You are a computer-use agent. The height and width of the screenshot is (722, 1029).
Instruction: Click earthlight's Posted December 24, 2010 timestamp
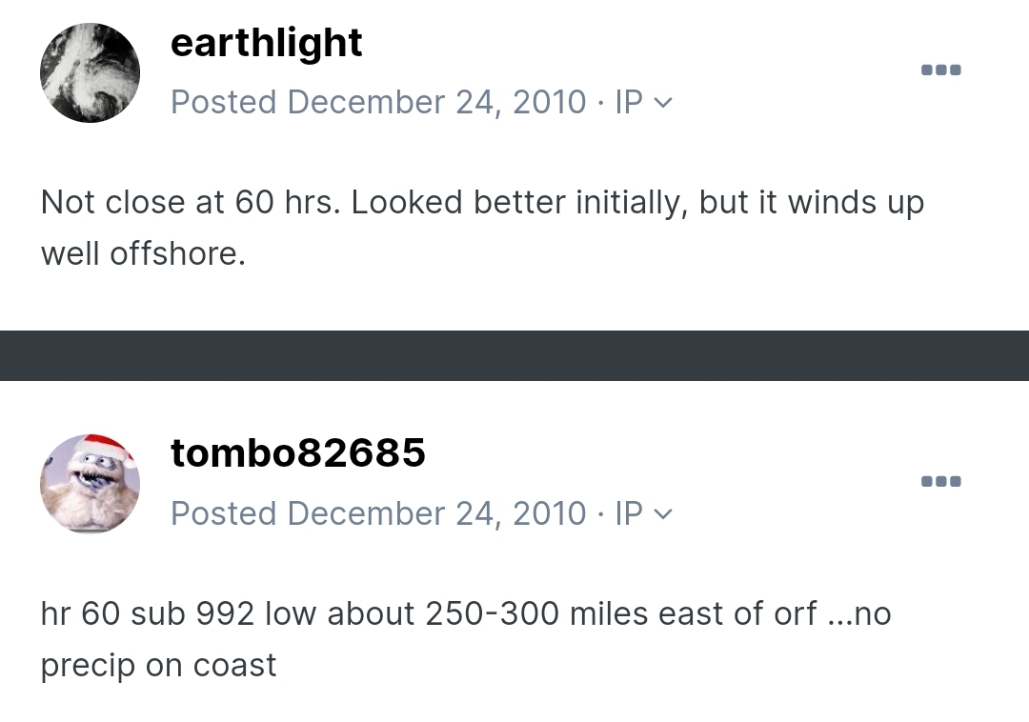378,102
